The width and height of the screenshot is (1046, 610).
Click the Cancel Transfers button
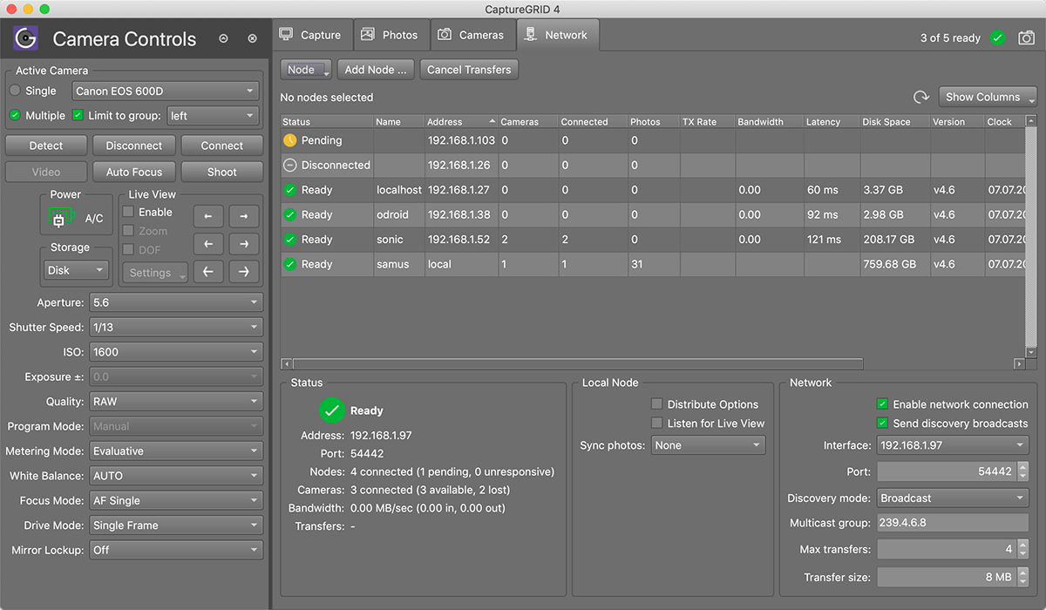coord(469,70)
